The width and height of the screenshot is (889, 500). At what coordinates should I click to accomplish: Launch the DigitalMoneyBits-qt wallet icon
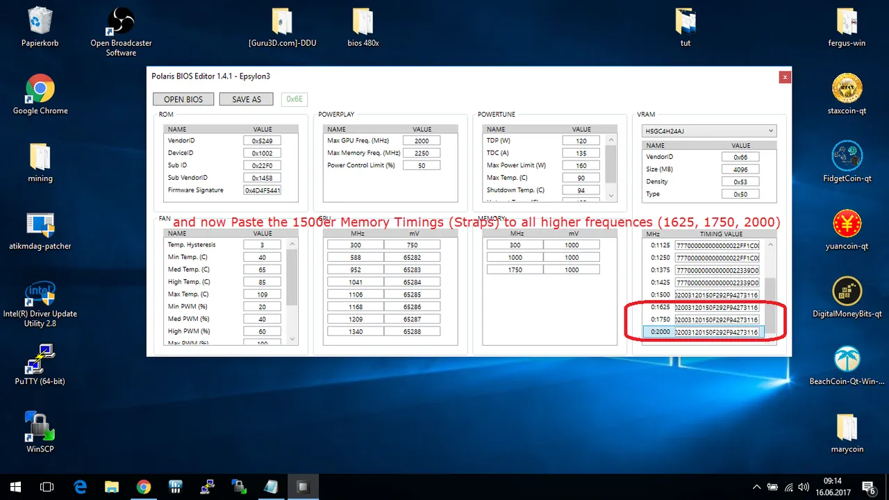click(847, 297)
